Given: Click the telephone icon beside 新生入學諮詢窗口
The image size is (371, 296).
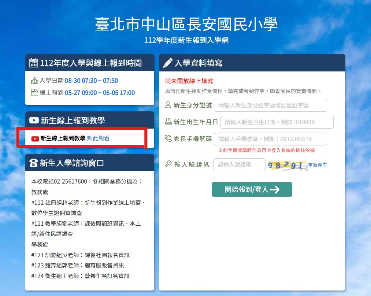Looking at the screenshot, I should click(x=34, y=163).
